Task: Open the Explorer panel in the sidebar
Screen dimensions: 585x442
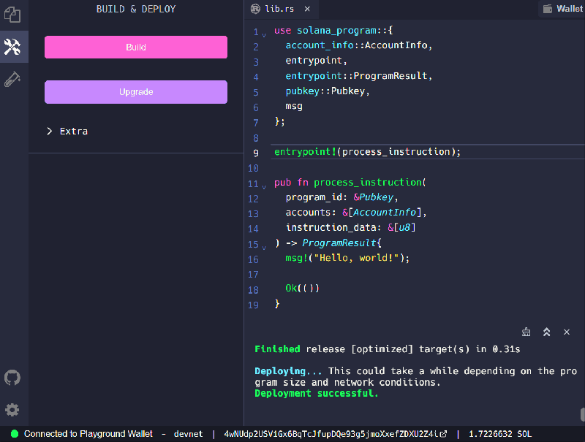Action: click(12, 15)
